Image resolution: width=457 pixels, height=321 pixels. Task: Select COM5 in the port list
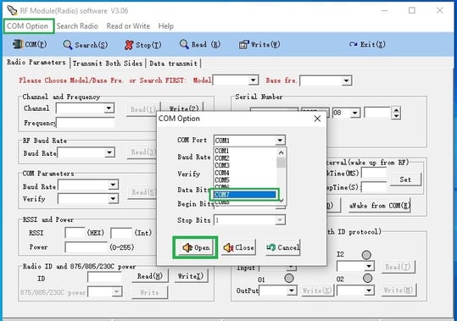click(x=245, y=180)
